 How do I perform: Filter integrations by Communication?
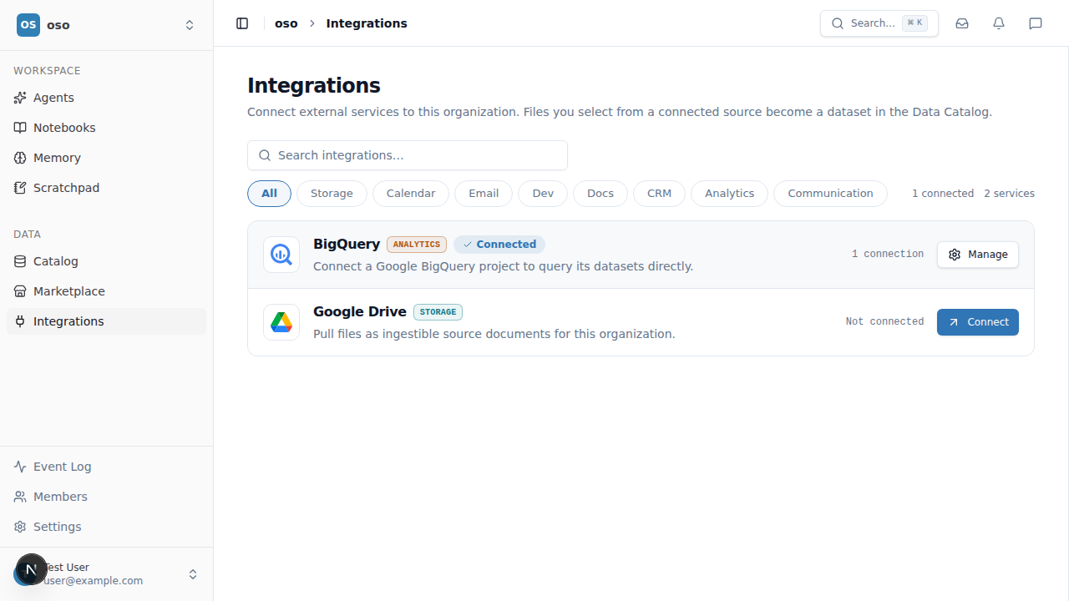tap(830, 194)
